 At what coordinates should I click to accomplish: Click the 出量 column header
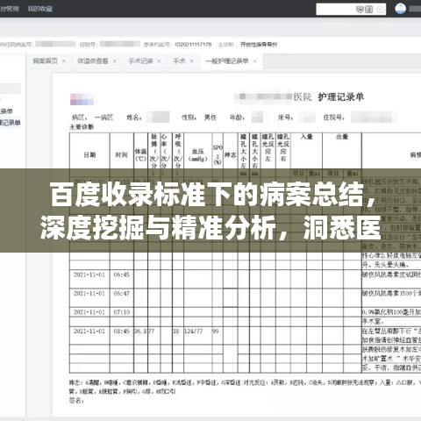pyautogui.click(x=342, y=137)
